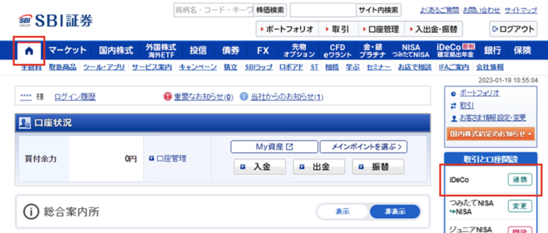Open the 取引 top menu button

pyautogui.click(x=338, y=29)
